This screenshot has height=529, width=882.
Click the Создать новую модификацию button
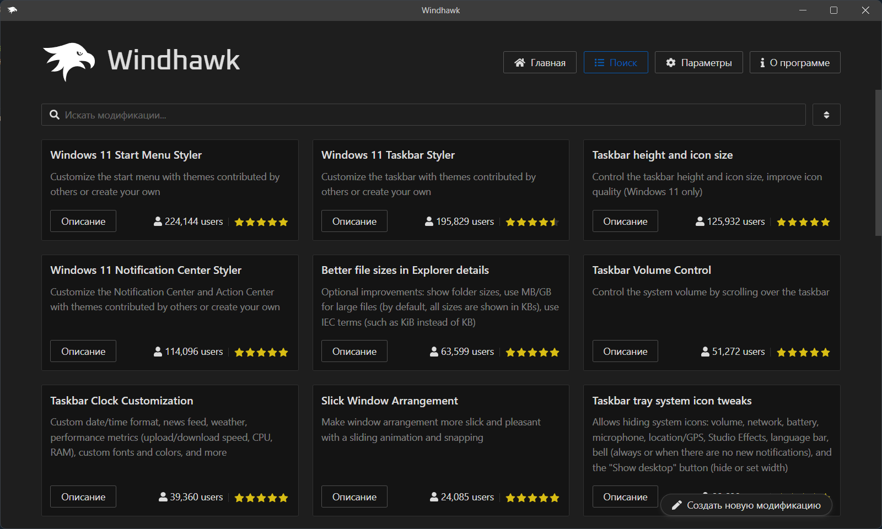pos(746,505)
